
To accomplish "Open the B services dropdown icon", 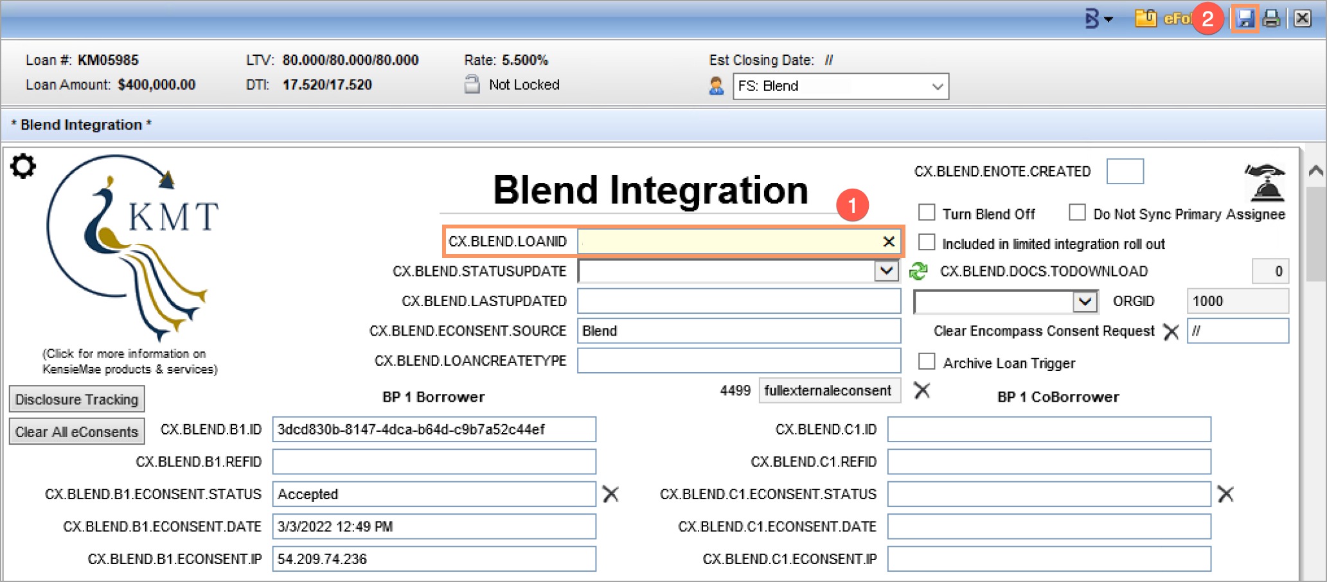I will 1098,19.
